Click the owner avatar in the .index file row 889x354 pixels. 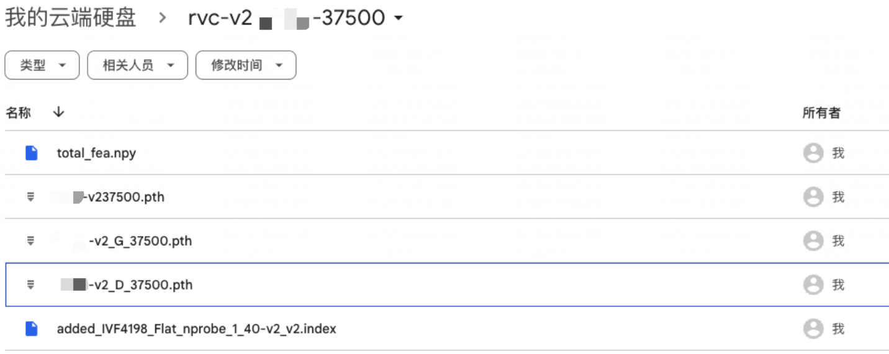tap(813, 329)
